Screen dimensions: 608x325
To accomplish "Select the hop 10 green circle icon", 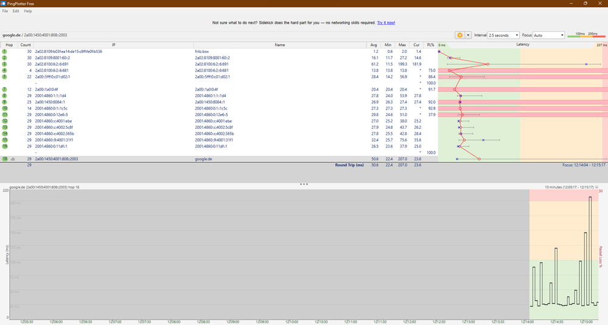I will tap(5, 108).
